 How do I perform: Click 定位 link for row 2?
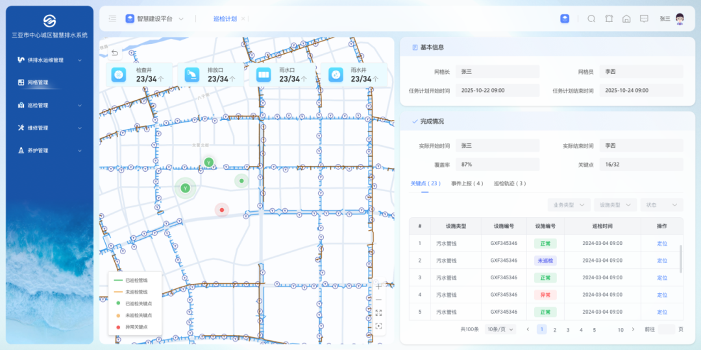661,261
